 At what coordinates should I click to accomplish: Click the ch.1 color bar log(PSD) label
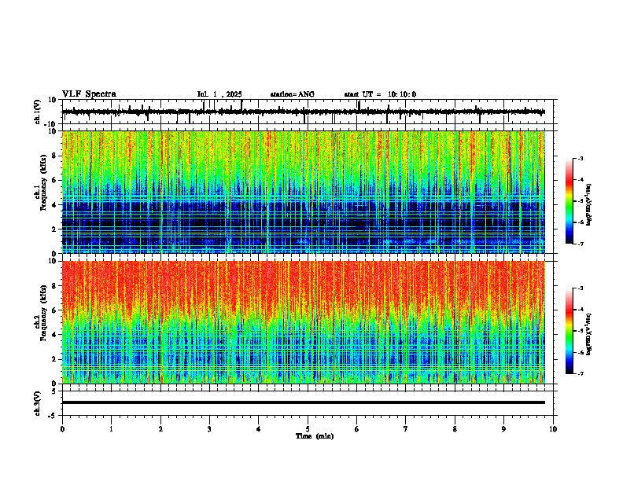click(590, 205)
